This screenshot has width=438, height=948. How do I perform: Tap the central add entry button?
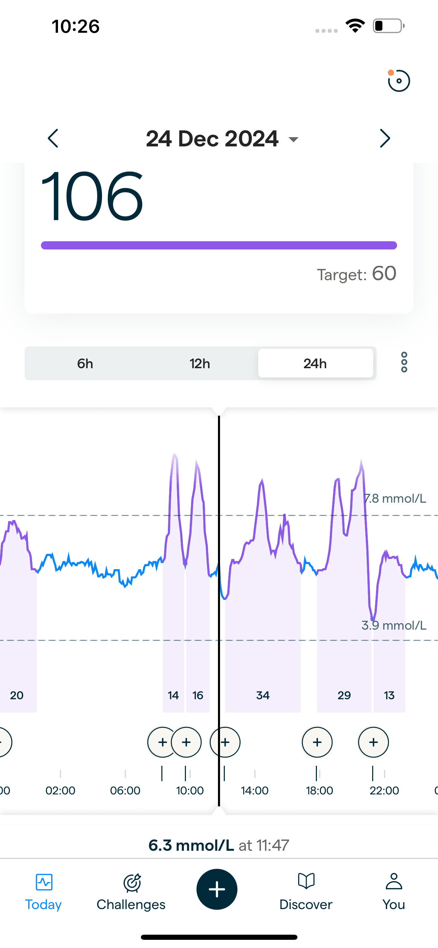217,889
